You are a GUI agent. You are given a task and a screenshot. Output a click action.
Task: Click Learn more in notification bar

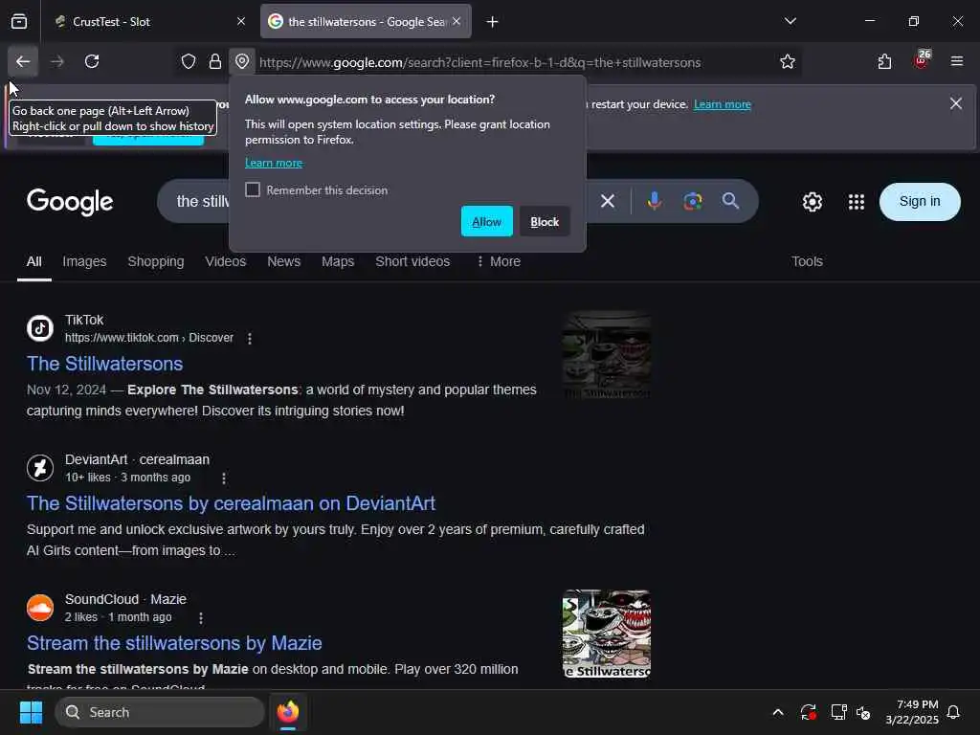[x=722, y=104]
